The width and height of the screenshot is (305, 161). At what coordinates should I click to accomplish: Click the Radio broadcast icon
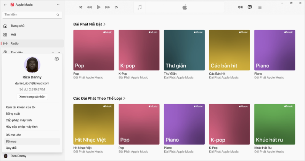pos(5,43)
